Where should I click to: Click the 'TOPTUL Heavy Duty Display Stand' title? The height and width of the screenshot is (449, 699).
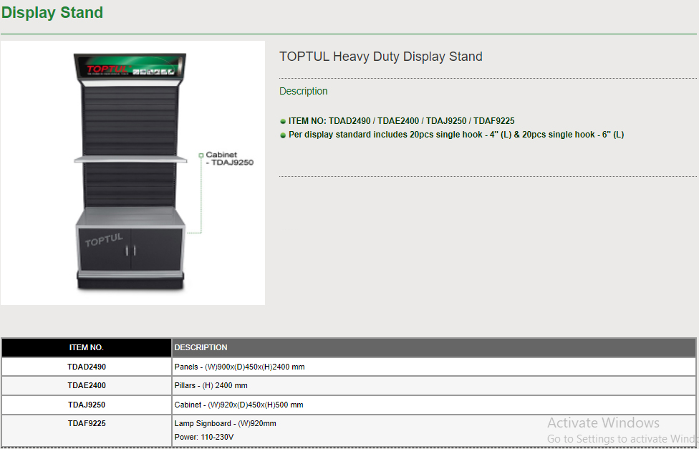click(381, 57)
